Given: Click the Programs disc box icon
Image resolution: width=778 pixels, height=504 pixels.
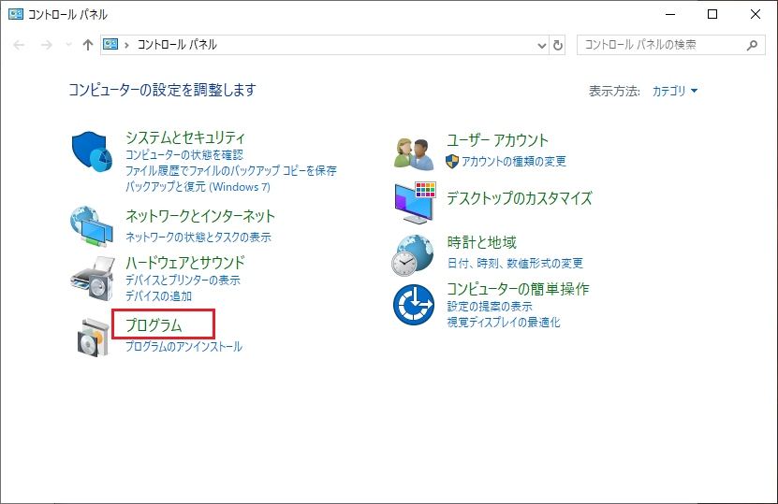Looking at the screenshot, I should tap(93, 338).
